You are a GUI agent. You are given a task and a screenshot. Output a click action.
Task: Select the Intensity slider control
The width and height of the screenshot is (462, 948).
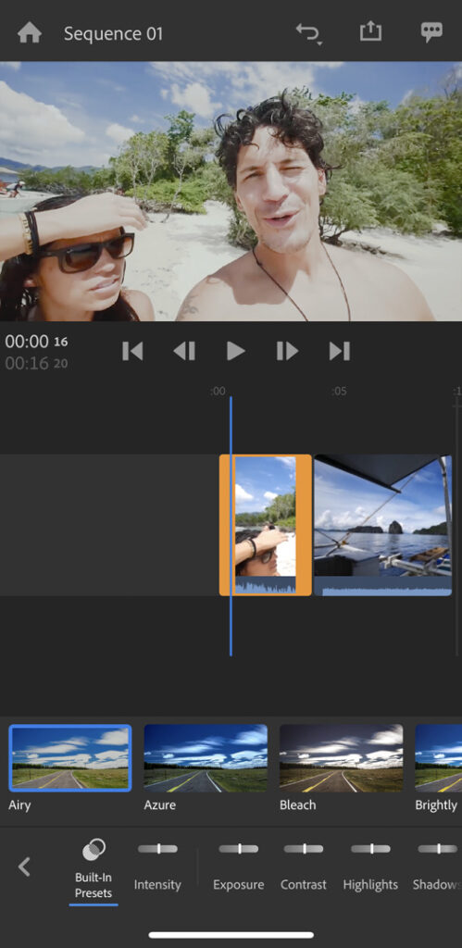point(157,867)
